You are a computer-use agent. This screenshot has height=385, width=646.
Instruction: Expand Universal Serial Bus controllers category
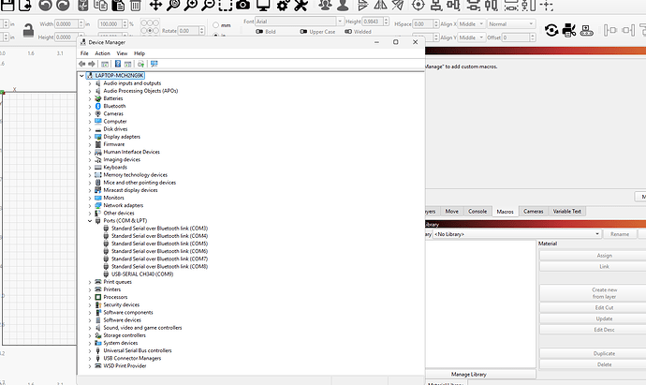[x=90, y=350]
